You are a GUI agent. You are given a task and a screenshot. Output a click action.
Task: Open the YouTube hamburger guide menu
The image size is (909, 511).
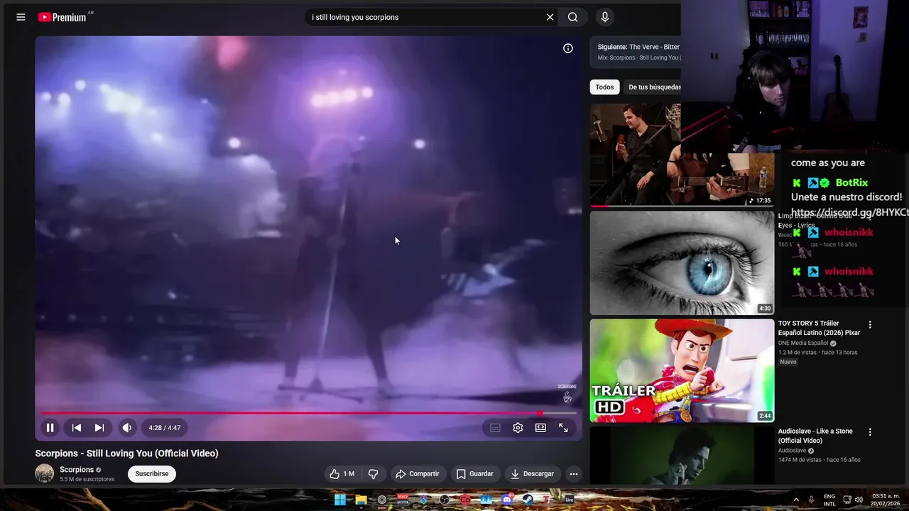tap(21, 17)
